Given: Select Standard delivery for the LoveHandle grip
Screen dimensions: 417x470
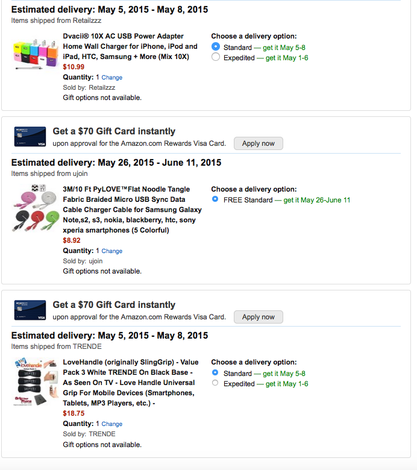Looking at the screenshot, I should coord(216,373).
